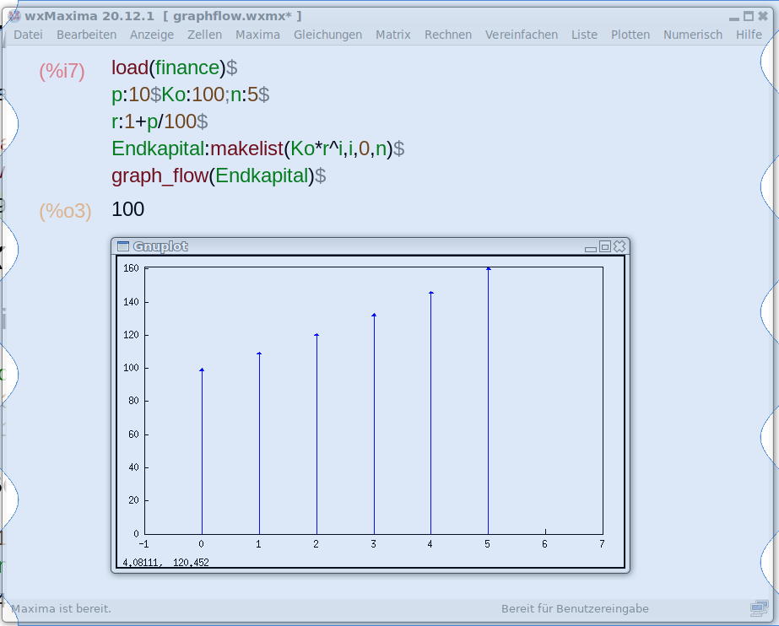
Task: Click the Gnuplot window menu icon
Action: point(122,246)
